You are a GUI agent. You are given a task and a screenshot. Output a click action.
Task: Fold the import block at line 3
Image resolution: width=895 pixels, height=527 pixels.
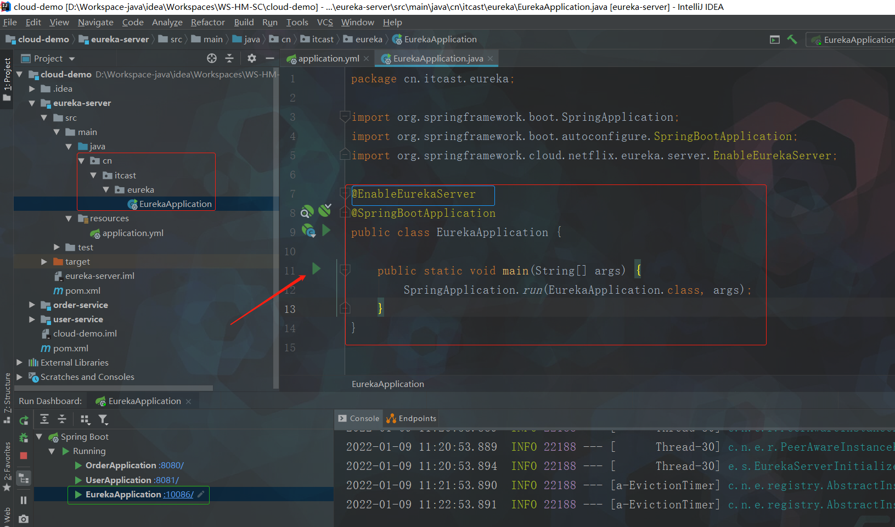[345, 116]
